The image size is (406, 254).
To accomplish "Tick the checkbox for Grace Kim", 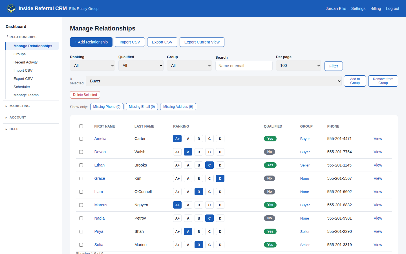I will tap(81, 178).
